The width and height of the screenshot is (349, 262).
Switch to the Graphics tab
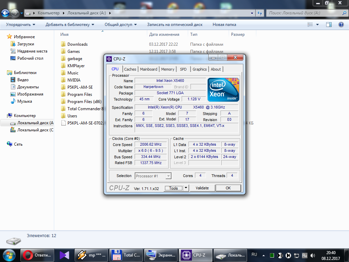coord(200,69)
